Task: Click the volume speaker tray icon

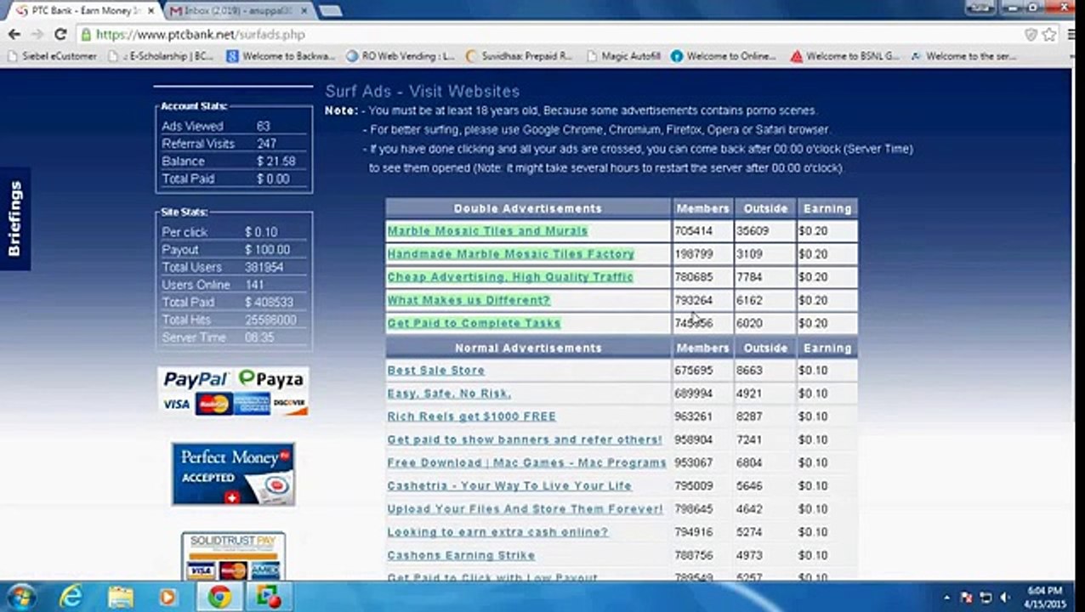Action: pos(1005,598)
